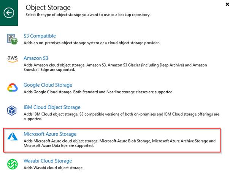Click the back arrow button
The width and height of the screenshot is (230, 175).
(9, 13)
